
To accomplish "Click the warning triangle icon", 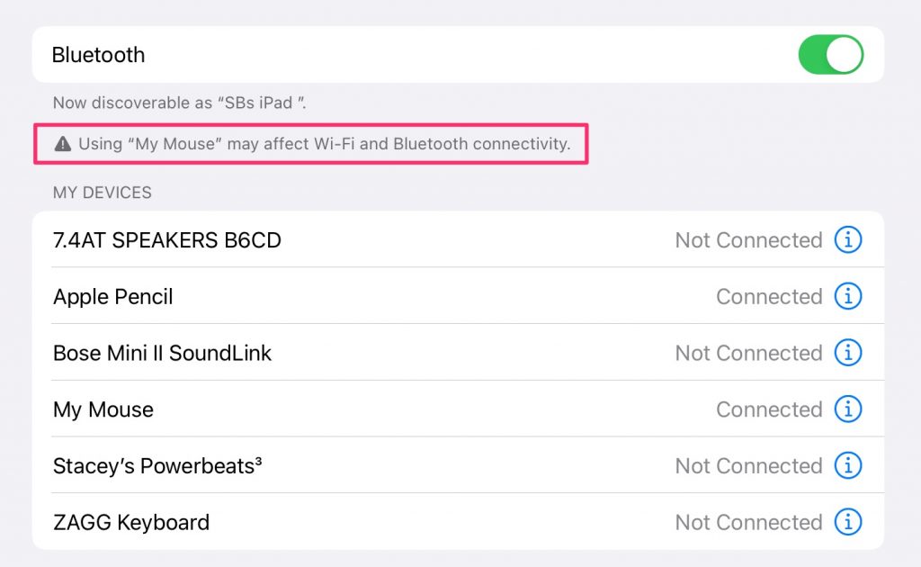I will pos(63,144).
